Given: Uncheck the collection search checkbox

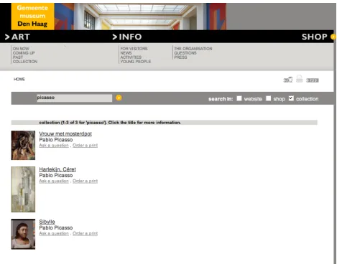Looking at the screenshot, I should [291, 98].
